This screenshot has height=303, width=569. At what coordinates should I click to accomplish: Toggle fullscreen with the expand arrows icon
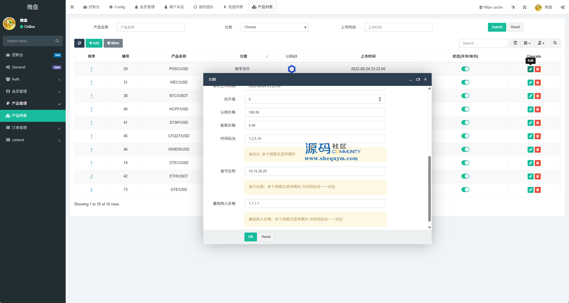tap(525, 7)
